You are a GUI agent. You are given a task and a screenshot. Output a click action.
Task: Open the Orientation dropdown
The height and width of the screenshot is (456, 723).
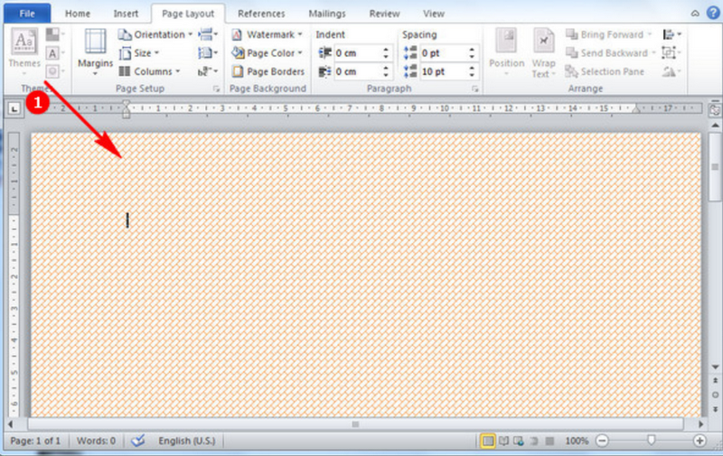155,34
